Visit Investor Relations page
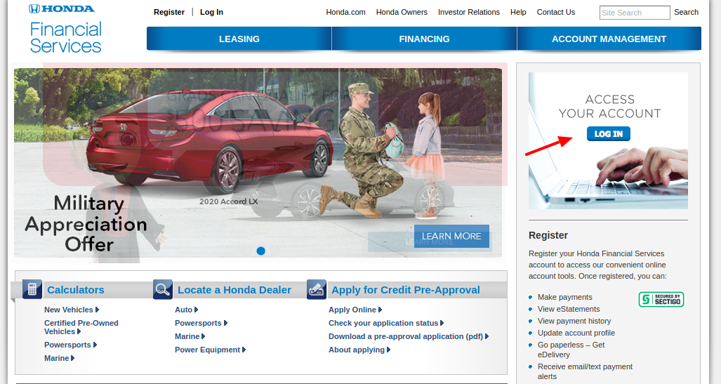Screen dimensions: 721x384 pos(469,12)
